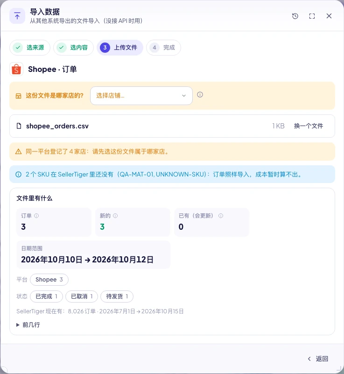Click the 返回 back button
Viewport: 344px width, 374px height.
pyautogui.click(x=318, y=359)
